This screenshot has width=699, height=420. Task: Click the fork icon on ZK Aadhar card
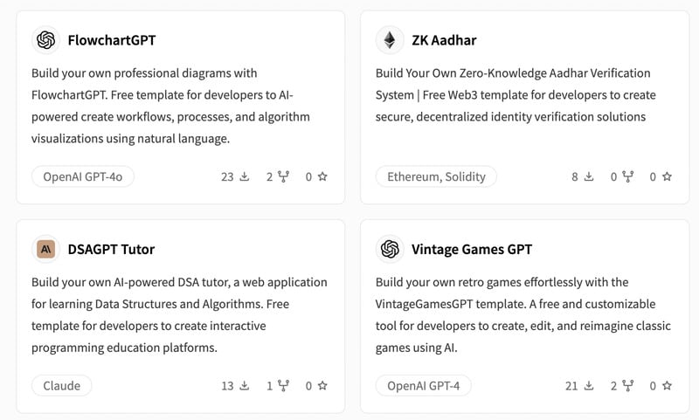click(x=627, y=176)
